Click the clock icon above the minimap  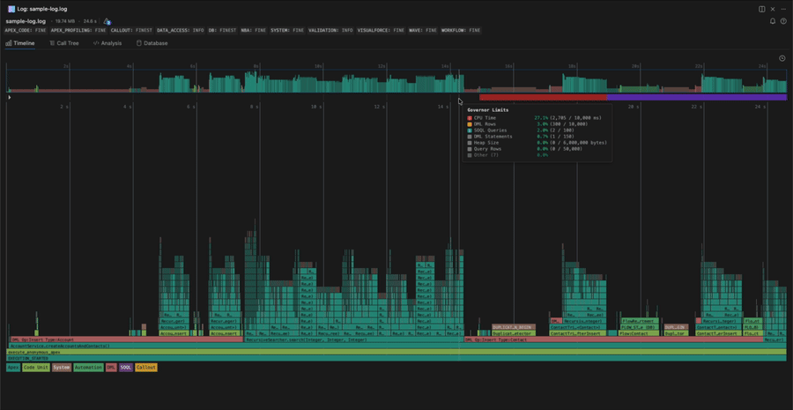782,58
